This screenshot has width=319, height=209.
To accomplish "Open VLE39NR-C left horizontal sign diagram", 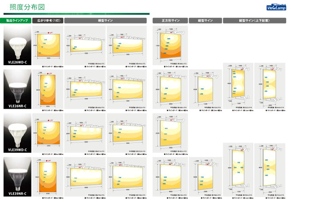I will pyautogui.click(x=85, y=177).
